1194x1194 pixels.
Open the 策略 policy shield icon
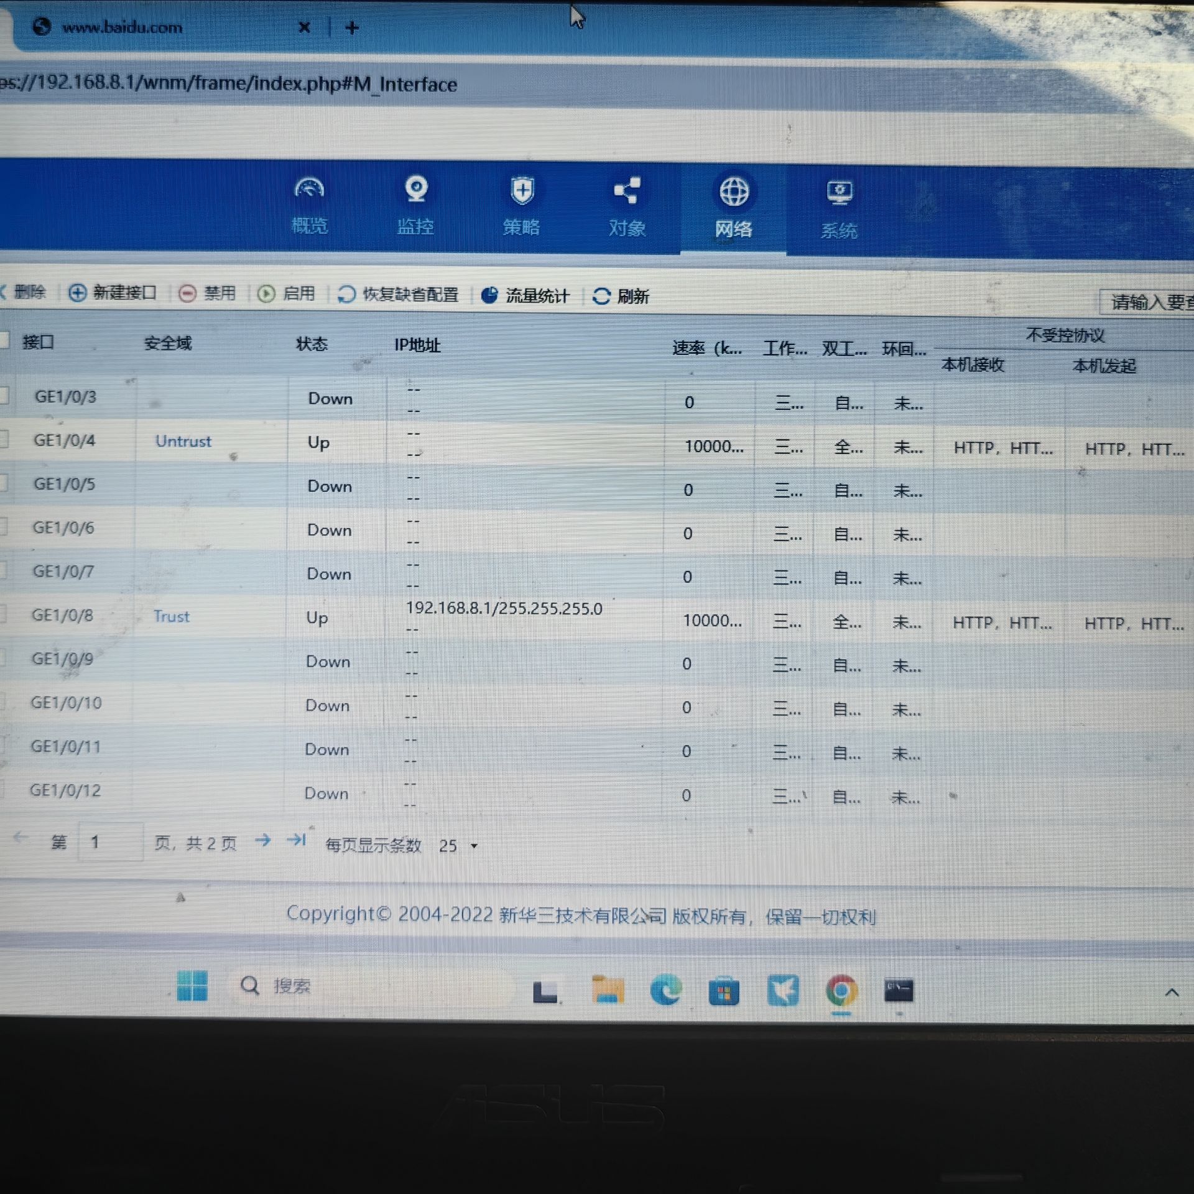point(522,190)
